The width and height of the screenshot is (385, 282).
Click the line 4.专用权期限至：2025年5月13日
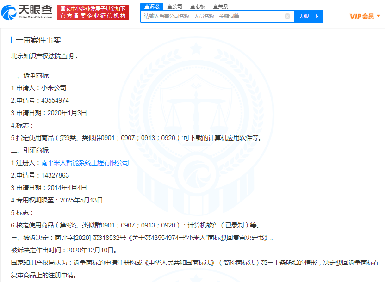(57, 200)
